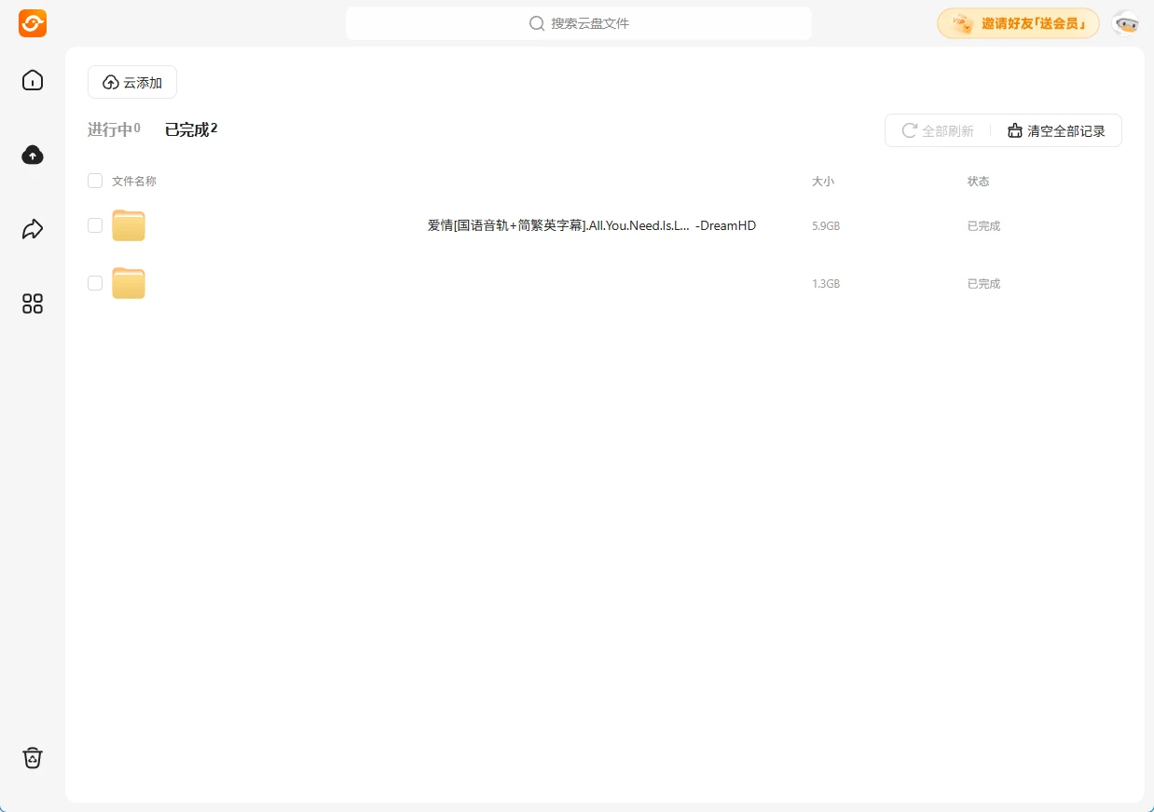Viewport: 1154px width, 812px height.
Task: Click the user avatar at top right
Action: click(1125, 23)
